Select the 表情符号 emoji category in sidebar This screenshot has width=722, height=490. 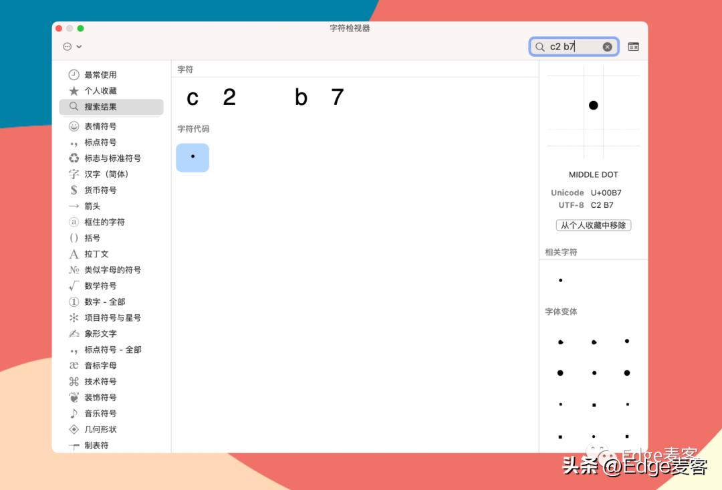tap(99, 126)
